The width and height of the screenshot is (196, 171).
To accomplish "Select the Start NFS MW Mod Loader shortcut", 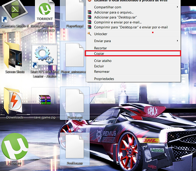I will [x=45, y=56].
